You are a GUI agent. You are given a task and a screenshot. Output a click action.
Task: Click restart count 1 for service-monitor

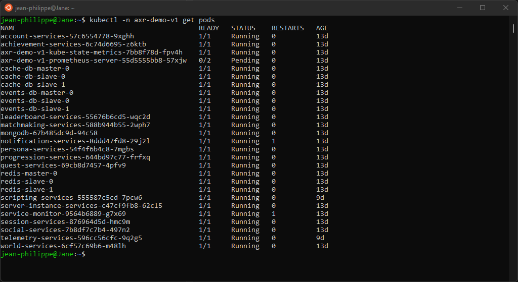click(274, 214)
